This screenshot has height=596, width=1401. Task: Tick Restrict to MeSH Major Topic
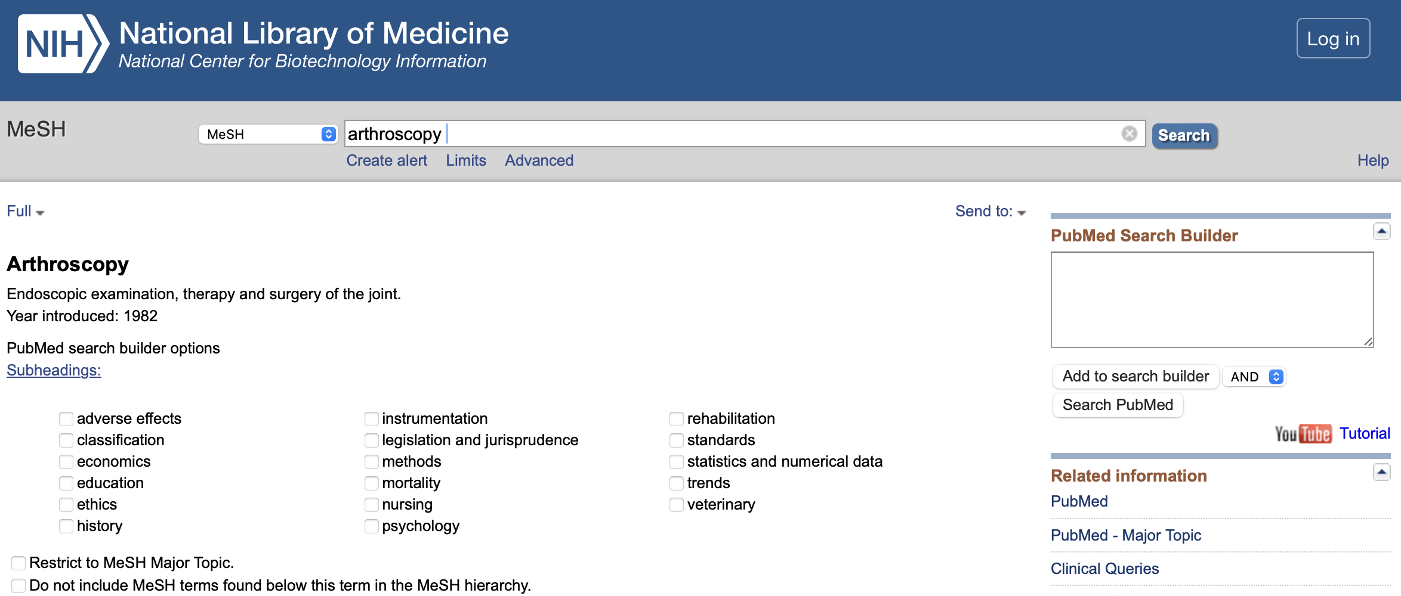tap(18, 563)
